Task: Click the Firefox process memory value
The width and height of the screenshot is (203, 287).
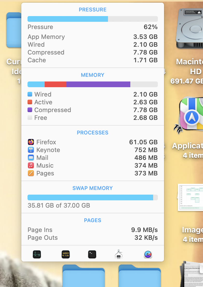Action: pos(144,142)
